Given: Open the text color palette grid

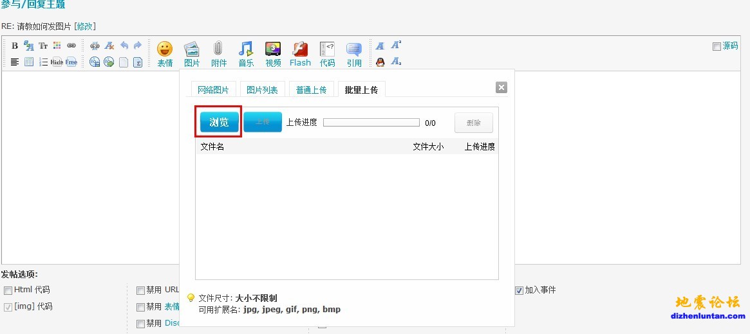Looking at the screenshot, I should coord(57,46).
